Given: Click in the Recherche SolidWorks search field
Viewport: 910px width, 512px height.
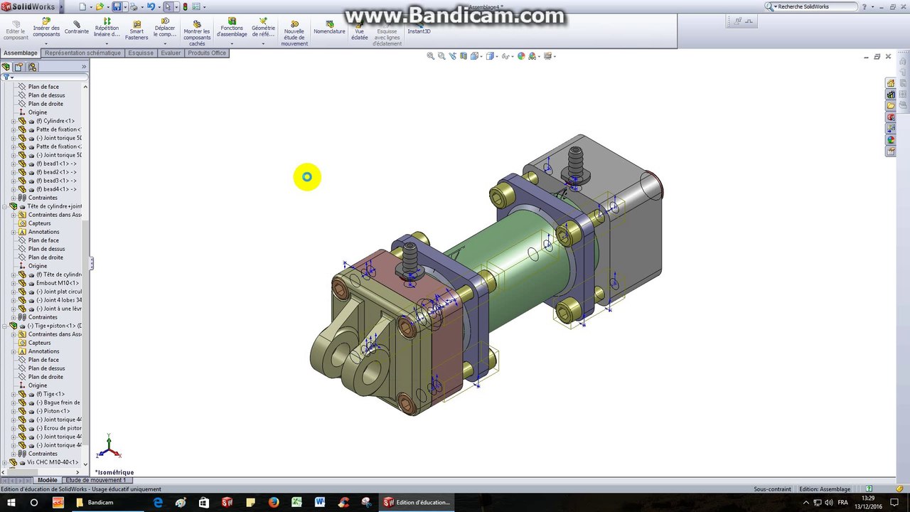Looking at the screenshot, I should tap(815, 6).
